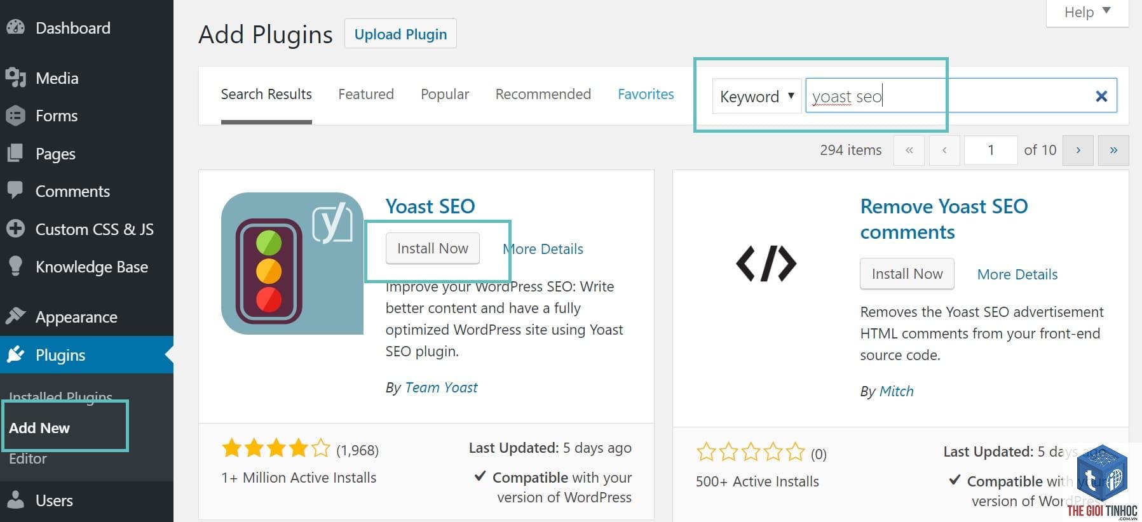The height and width of the screenshot is (522, 1142).
Task: Open the Add New plugins submenu
Action: pyautogui.click(x=39, y=428)
